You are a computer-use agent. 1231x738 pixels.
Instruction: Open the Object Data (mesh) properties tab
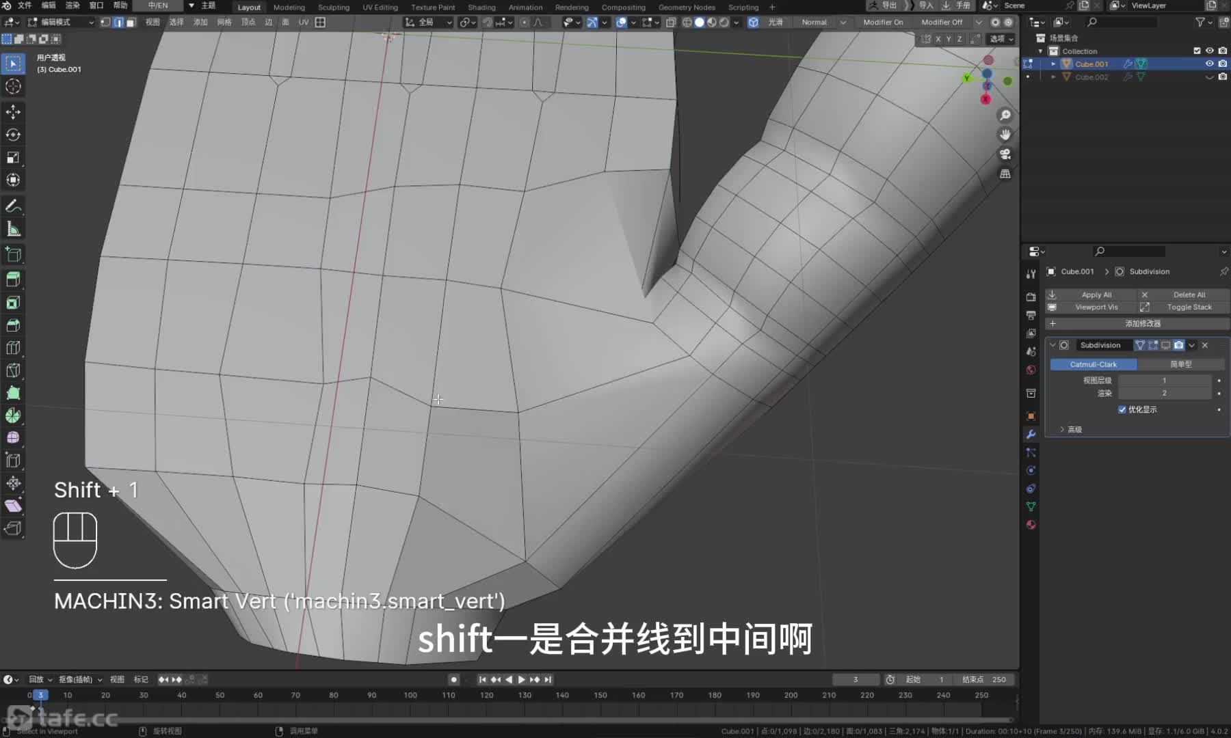pos(1031,506)
